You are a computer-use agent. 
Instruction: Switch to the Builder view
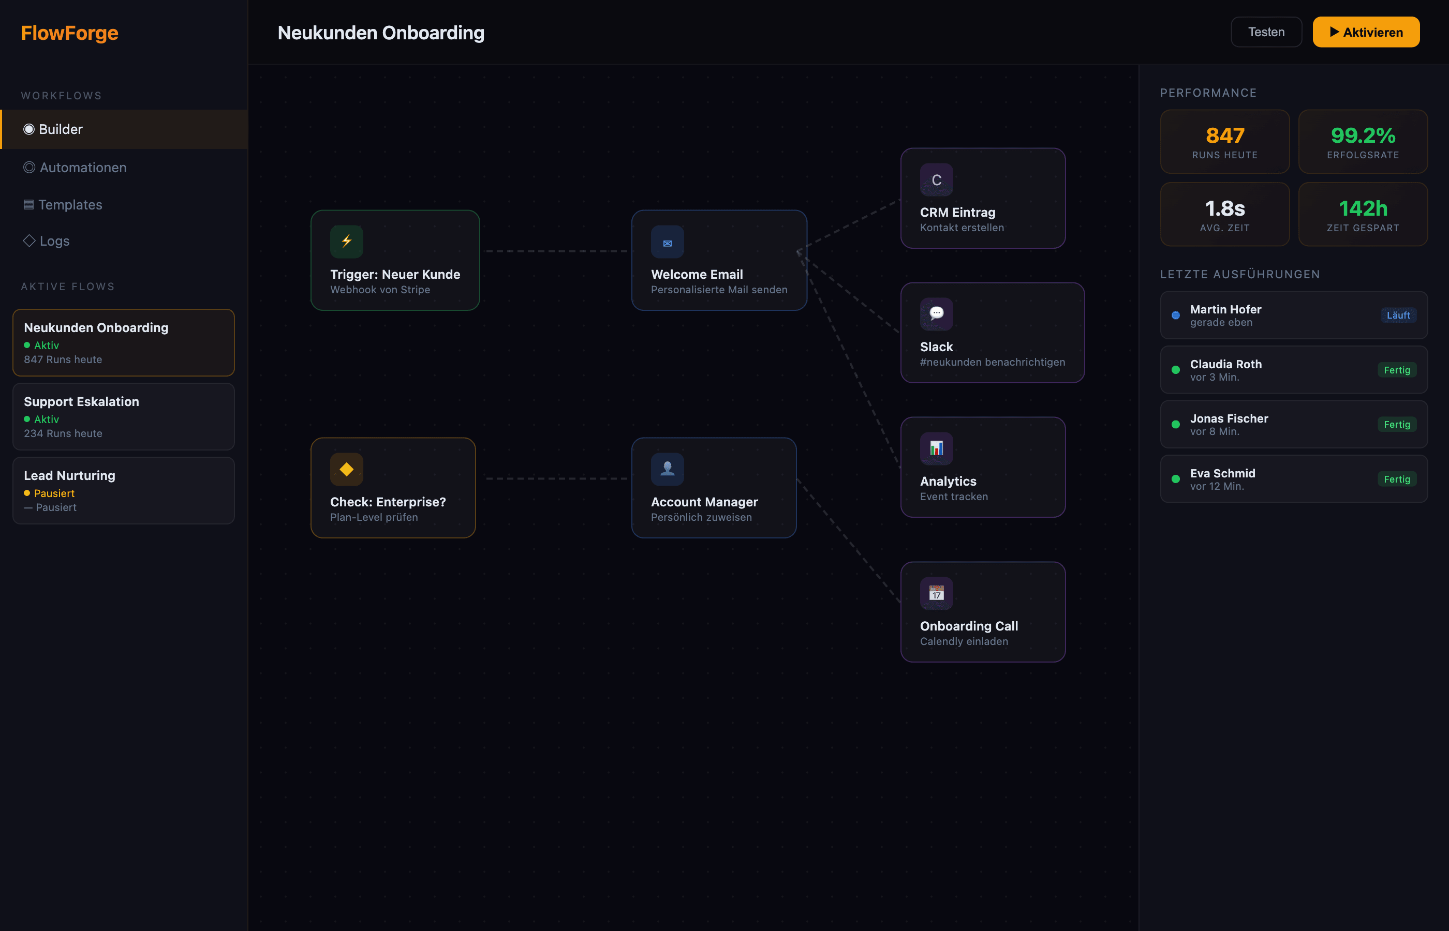61,129
